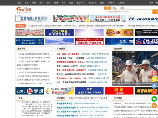
Task: Open 带材 navigation item
Action: 41,3
